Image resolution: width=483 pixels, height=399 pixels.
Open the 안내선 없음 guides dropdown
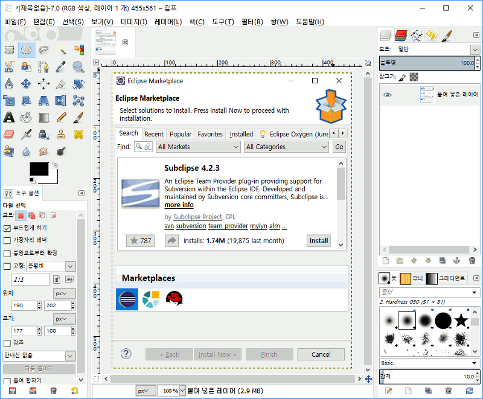(39, 356)
